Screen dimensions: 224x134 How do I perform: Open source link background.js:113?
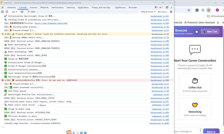[x=160, y=16]
